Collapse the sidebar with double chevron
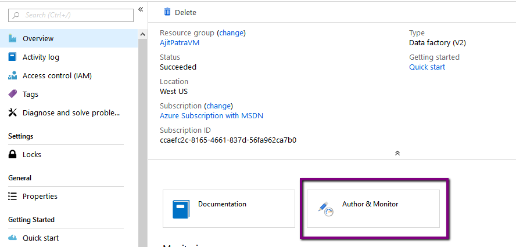516x247 pixels. pos(141,9)
